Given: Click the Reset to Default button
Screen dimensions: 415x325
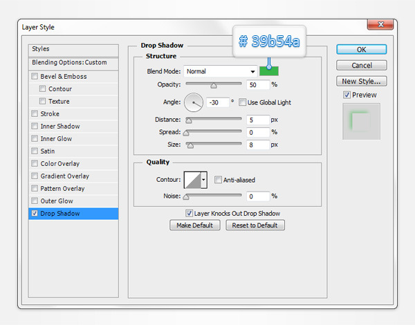Looking at the screenshot, I should tap(254, 225).
